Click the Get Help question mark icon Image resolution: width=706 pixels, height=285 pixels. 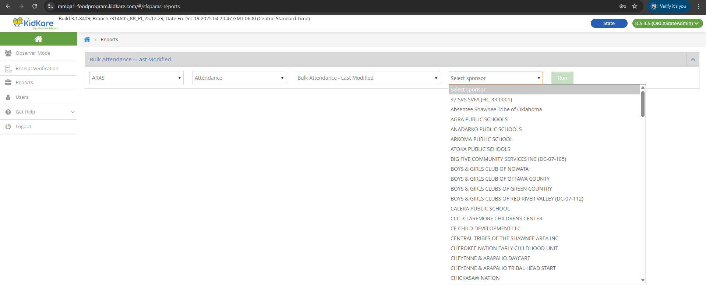point(8,112)
